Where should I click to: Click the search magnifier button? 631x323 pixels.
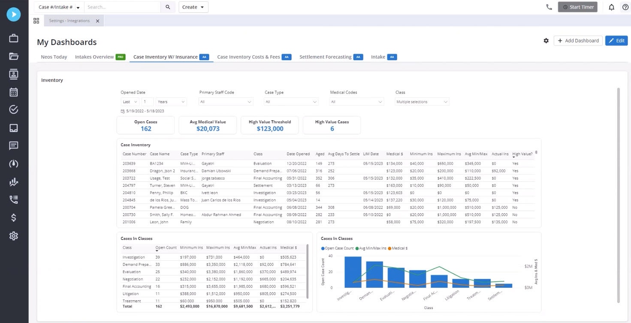(168, 7)
